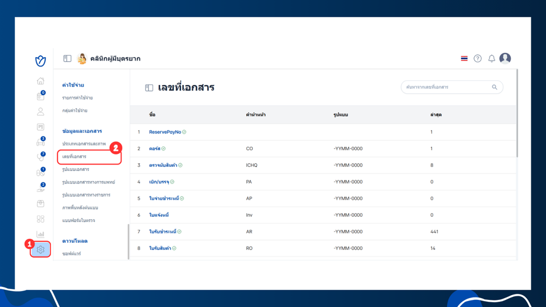This screenshot has height=307, width=546.
Task: Open the เบิก/บรรจุ document link
Action: pos(159,182)
